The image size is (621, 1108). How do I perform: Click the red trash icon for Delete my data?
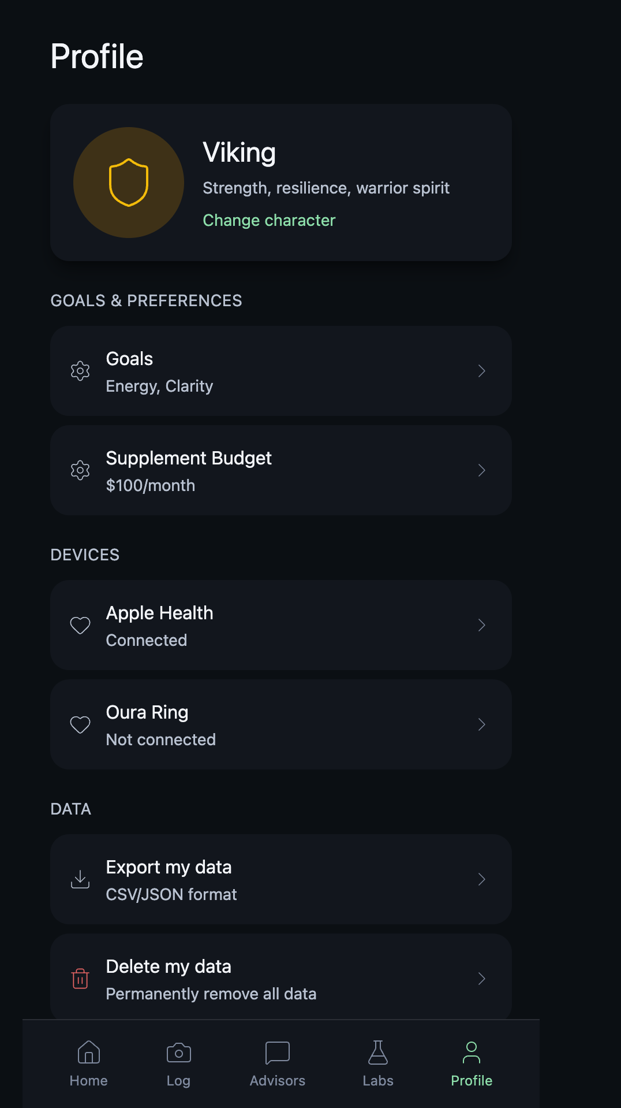[80, 979]
